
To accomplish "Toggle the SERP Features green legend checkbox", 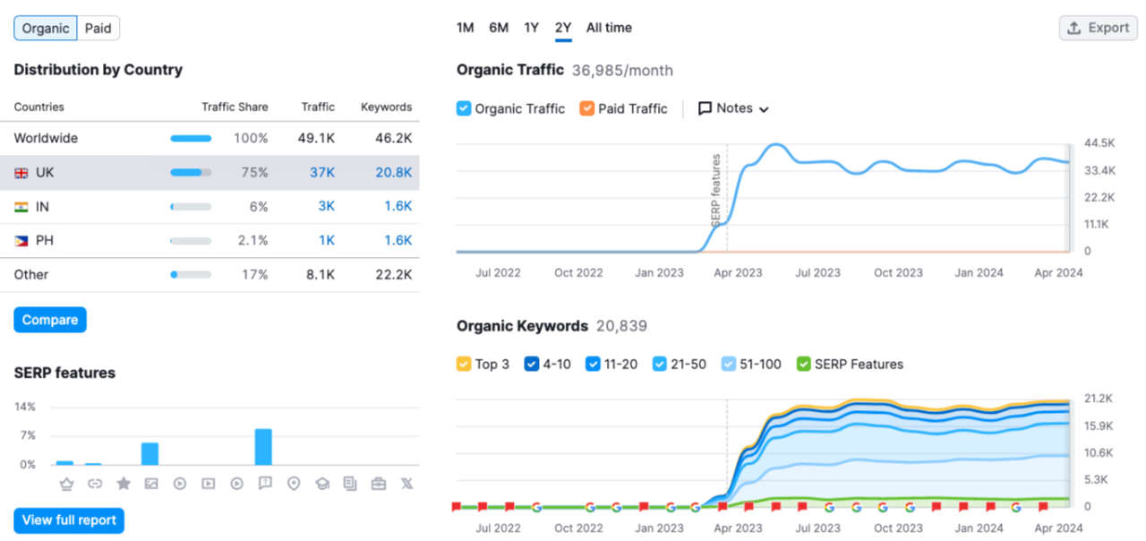I will 804,364.
